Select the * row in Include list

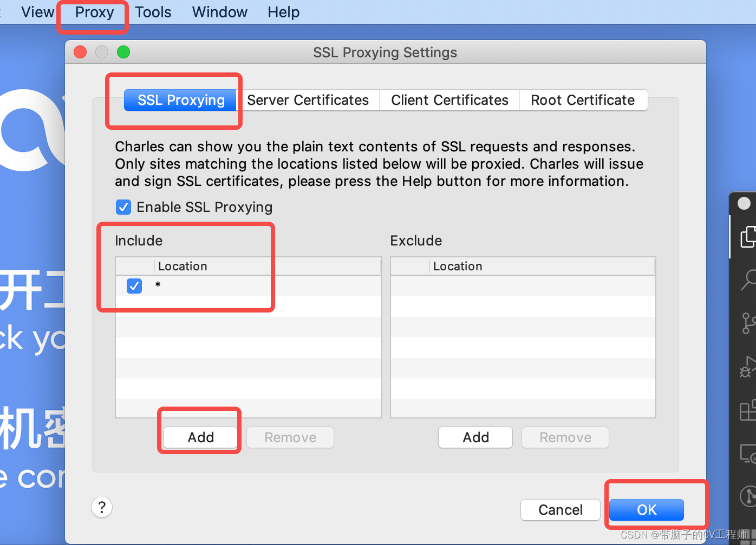(249, 285)
